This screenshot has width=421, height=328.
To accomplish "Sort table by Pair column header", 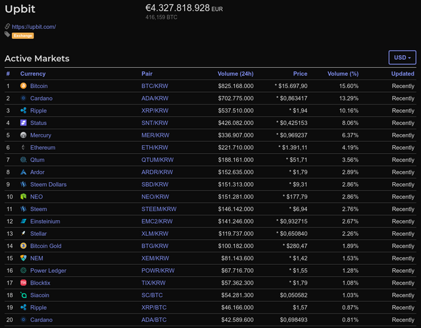I will pos(147,74).
